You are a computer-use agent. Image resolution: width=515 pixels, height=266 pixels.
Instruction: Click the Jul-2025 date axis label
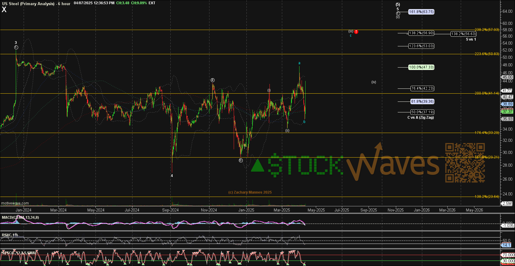[x=342, y=210]
